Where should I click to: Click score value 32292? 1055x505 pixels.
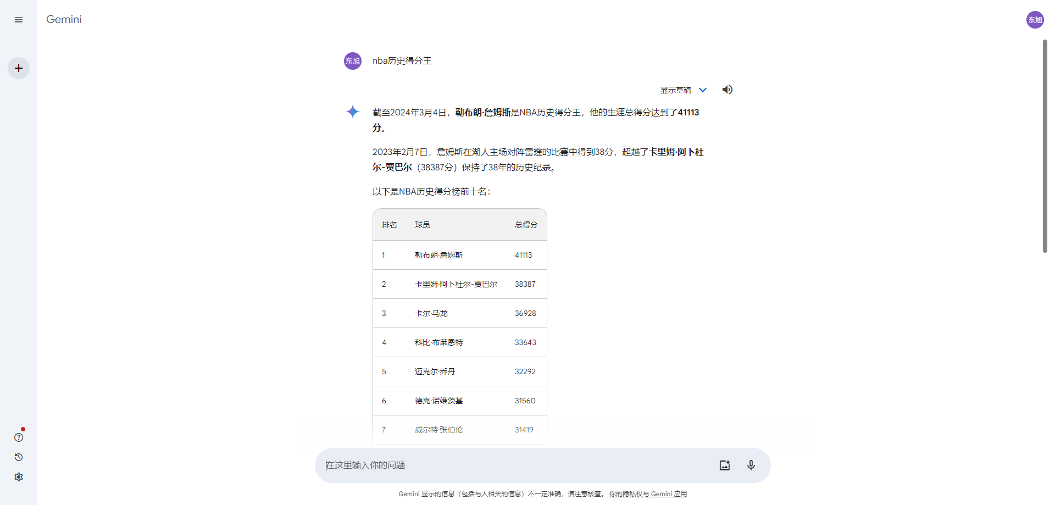pos(525,371)
